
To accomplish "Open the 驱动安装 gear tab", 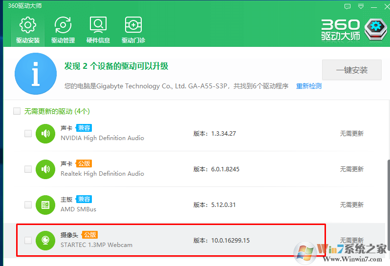I will click(28, 30).
